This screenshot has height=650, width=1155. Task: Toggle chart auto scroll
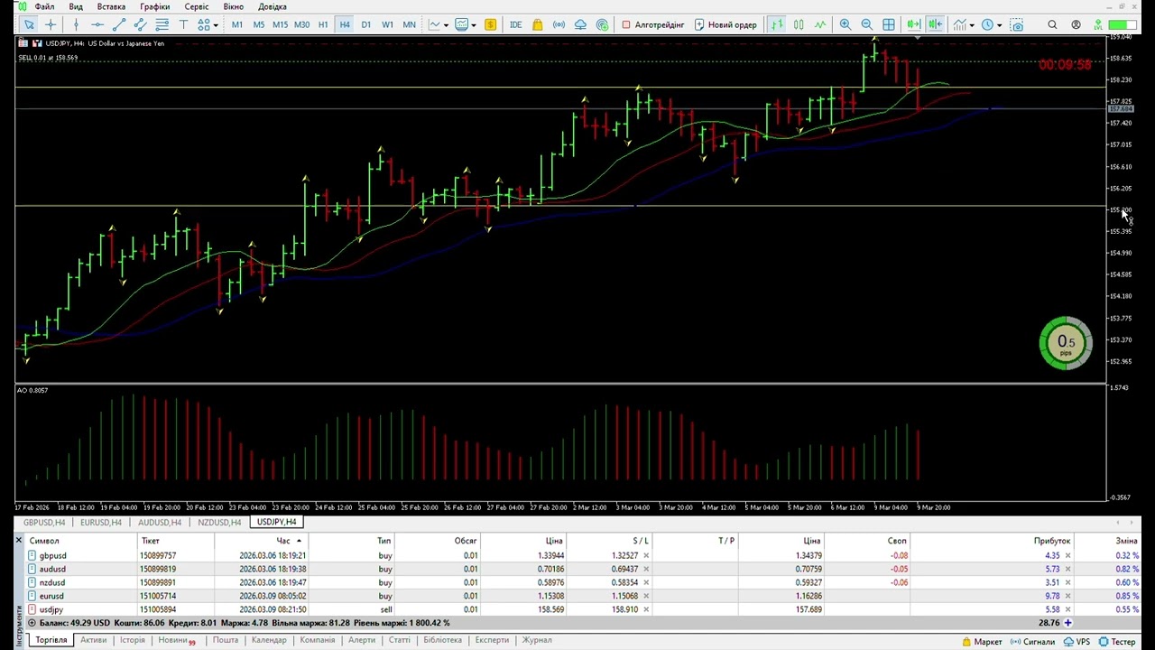913,24
